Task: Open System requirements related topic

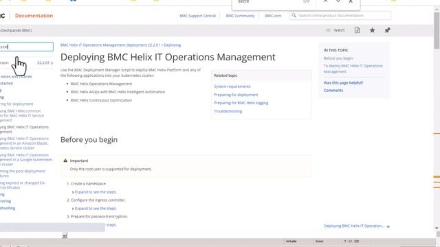Action: [232, 86]
